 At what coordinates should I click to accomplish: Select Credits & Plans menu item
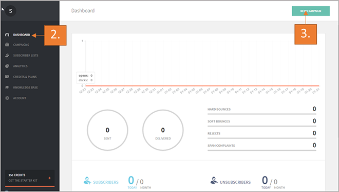click(x=25, y=77)
